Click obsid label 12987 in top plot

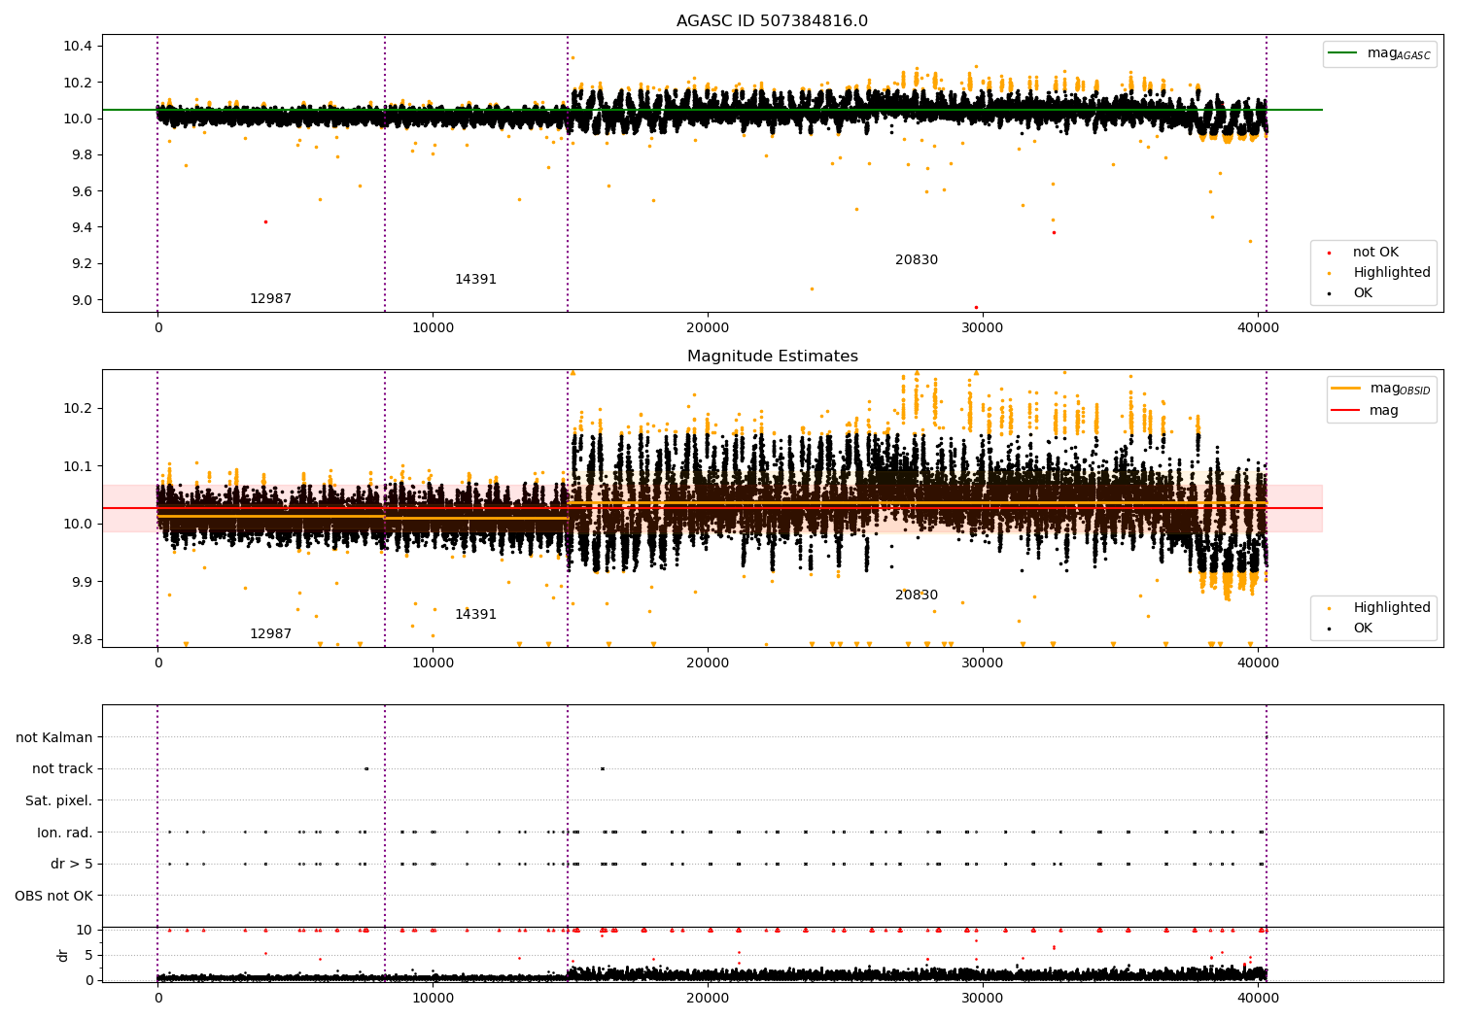click(270, 299)
